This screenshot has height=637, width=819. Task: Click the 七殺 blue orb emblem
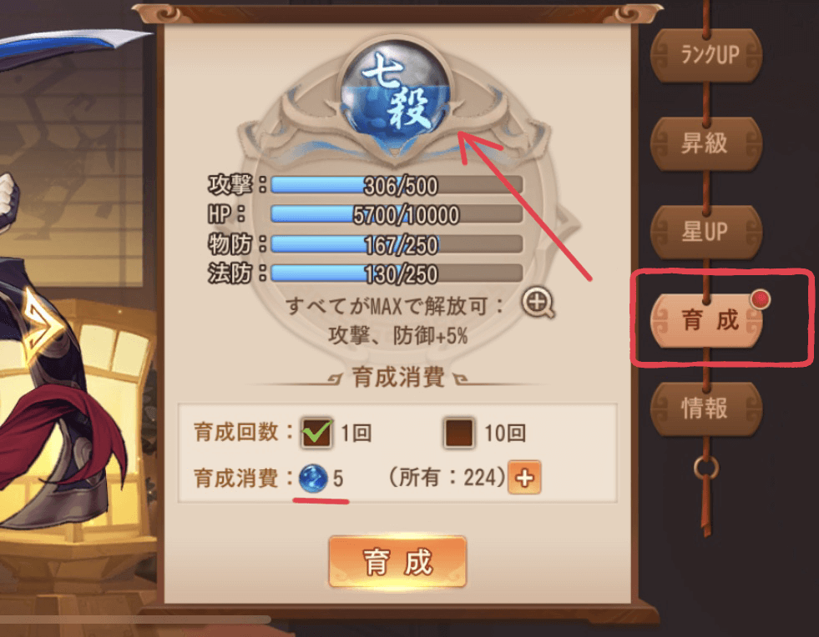coord(396,93)
